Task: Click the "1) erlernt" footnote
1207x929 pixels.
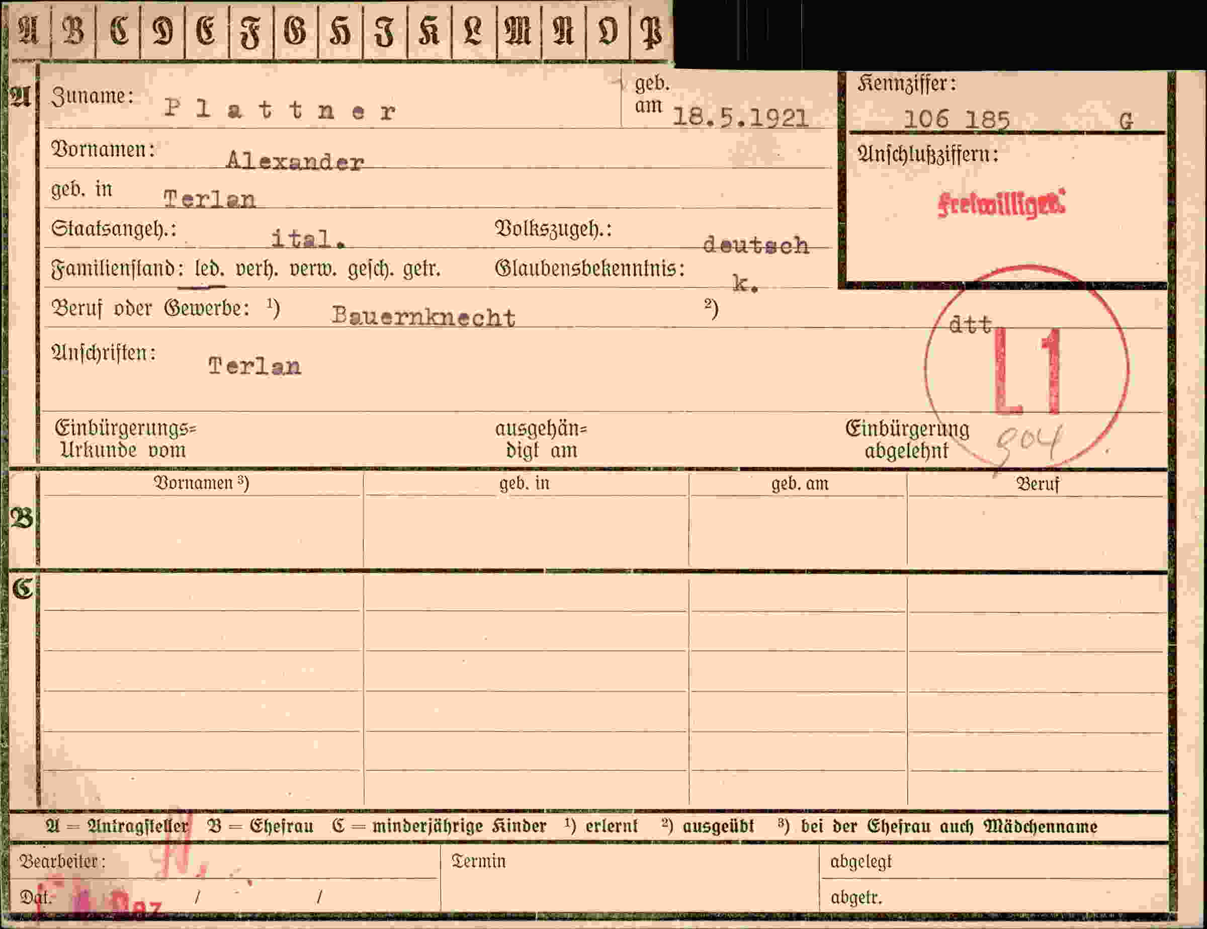Action: point(601,826)
